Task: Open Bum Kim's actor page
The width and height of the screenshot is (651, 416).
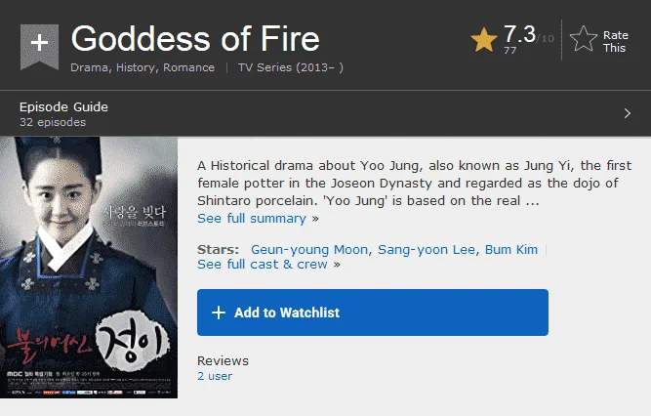Action: pyautogui.click(x=511, y=249)
